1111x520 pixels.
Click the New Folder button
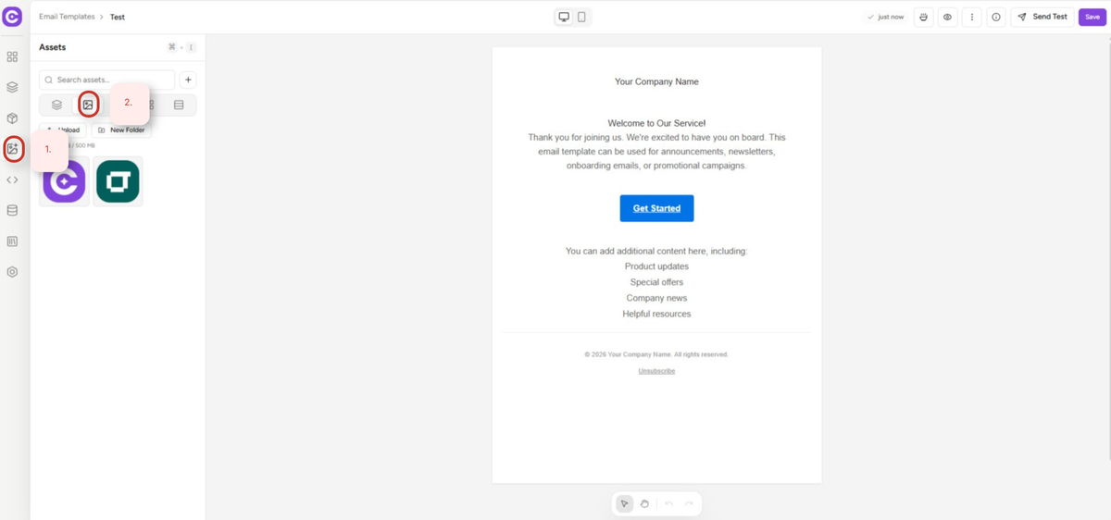[x=120, y=130]
